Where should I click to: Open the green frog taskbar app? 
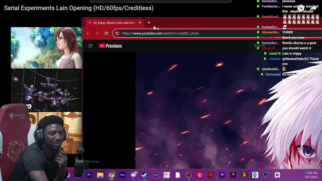(x=244, y=175)
